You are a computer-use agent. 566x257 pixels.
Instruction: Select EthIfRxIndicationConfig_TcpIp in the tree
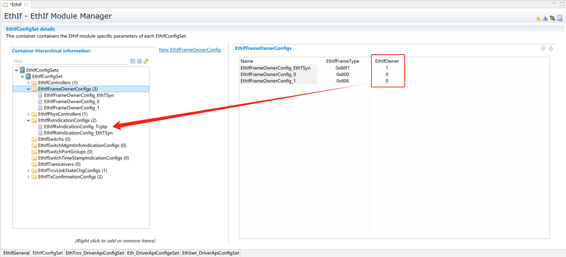coord(75,126)
